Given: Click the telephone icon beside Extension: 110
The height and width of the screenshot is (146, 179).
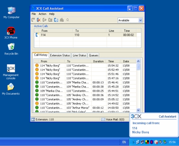Looking at the screenshot, I should coord(33,119).
